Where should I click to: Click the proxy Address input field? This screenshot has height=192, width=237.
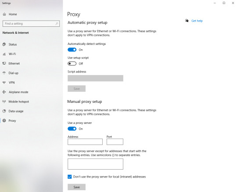tap(85, 142)
